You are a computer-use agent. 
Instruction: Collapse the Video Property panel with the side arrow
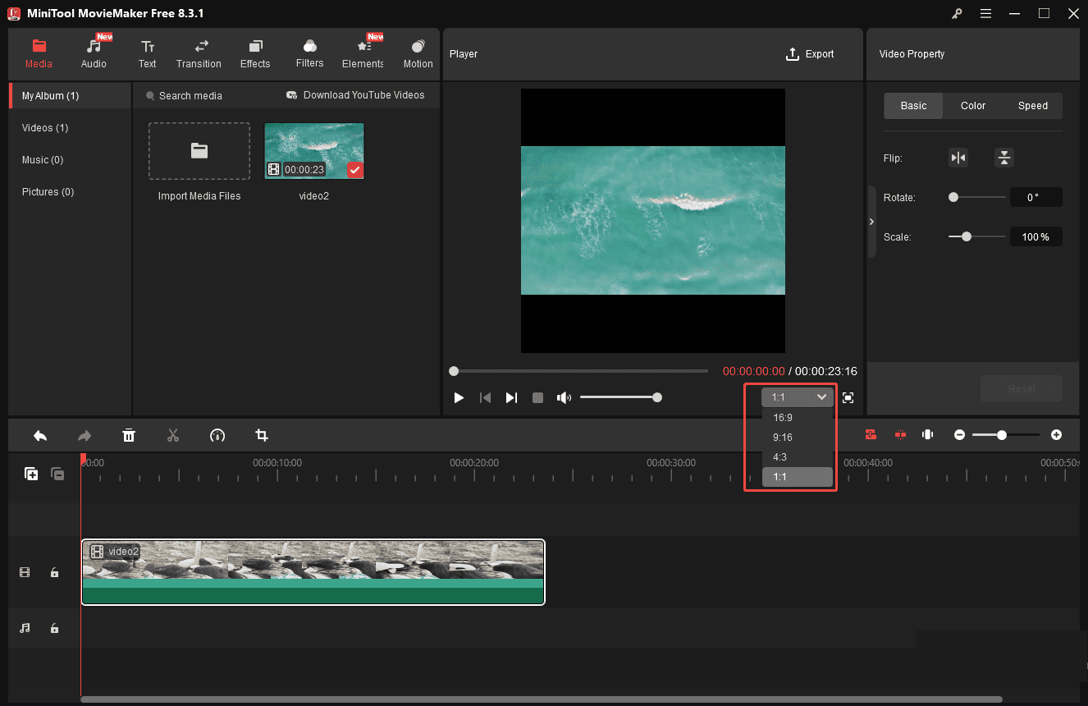(x=871, y=221)
